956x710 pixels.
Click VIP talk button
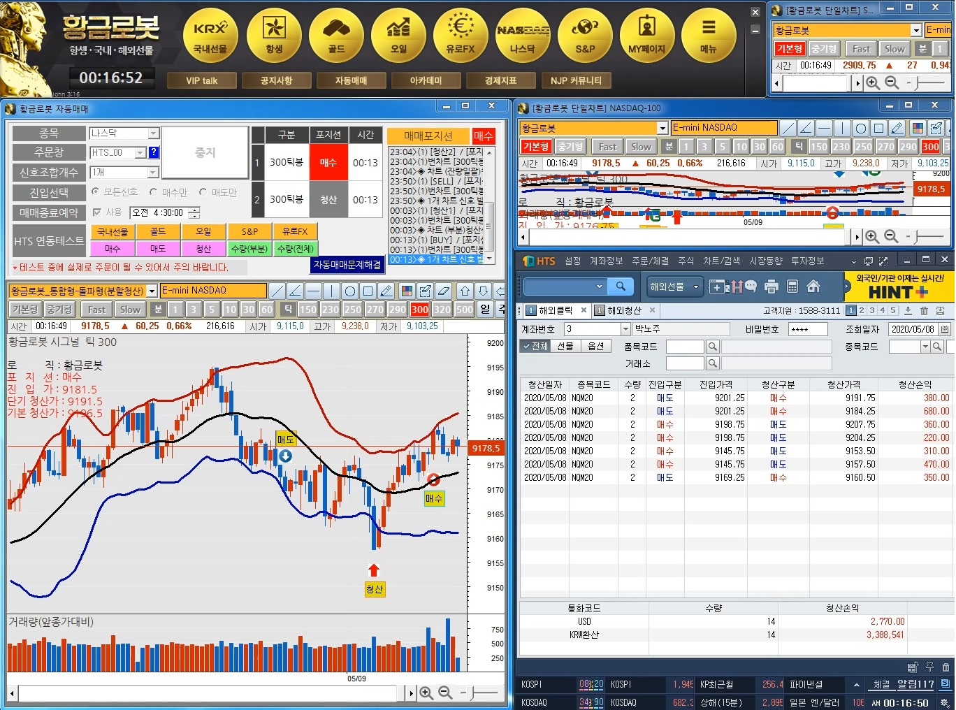click(x=201, y=80)
